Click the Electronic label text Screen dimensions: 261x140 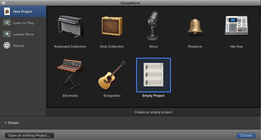(x=70, y=96)
